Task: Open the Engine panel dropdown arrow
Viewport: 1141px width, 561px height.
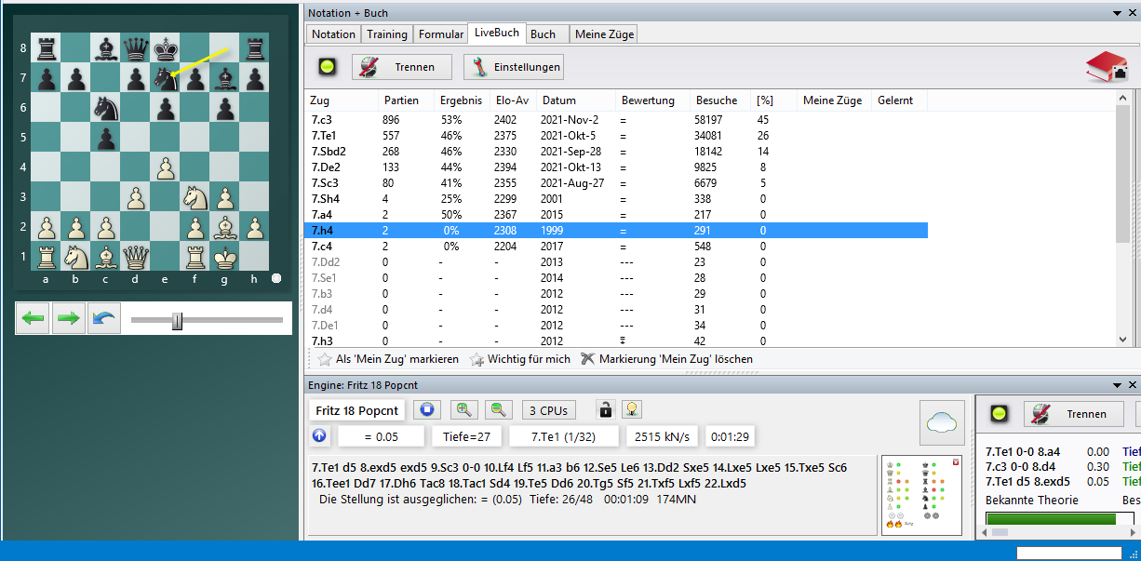Action: [1118, 383]
